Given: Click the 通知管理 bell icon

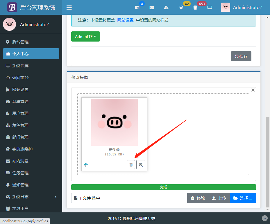Looking at the screenshot, I should (8, 185).
